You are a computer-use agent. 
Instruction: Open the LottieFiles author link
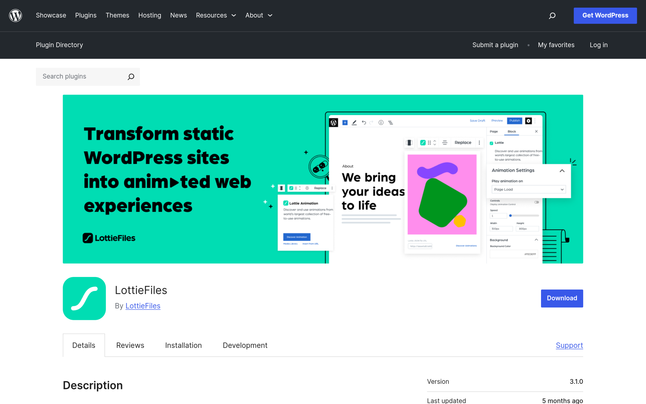[x=143, y=306]
